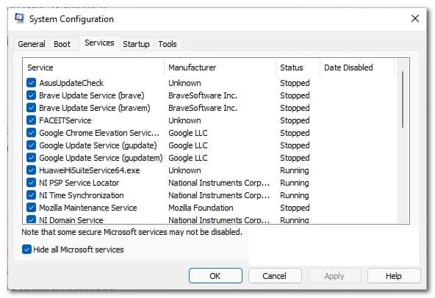Select the AsusUpdateCheck service name
The height and width of the screenshot is (298, 435).
(71, 83)
